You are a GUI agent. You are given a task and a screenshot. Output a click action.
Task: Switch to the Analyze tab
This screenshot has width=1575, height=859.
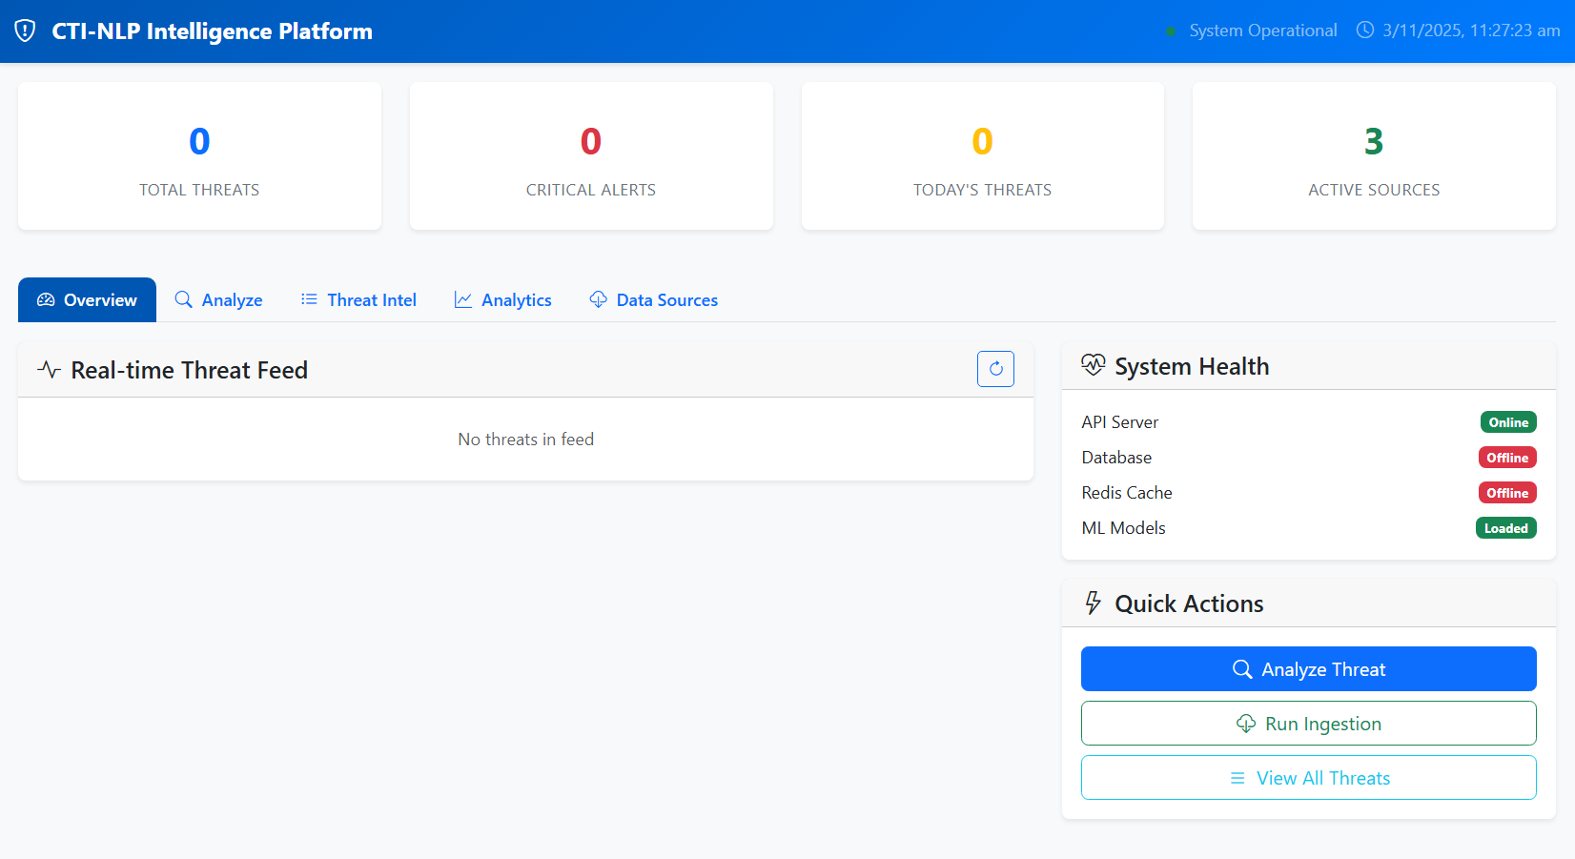pos(218,300)
